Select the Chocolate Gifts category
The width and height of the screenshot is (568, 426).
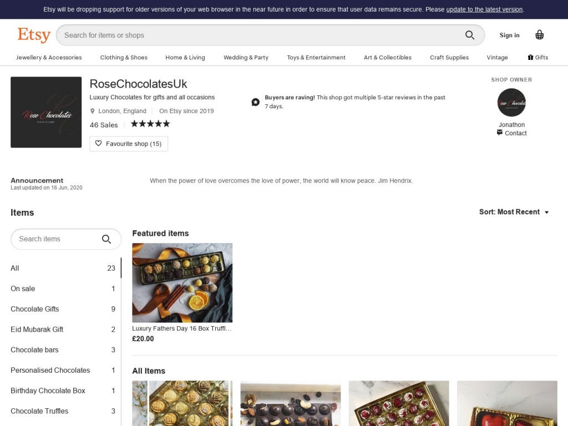35,309
